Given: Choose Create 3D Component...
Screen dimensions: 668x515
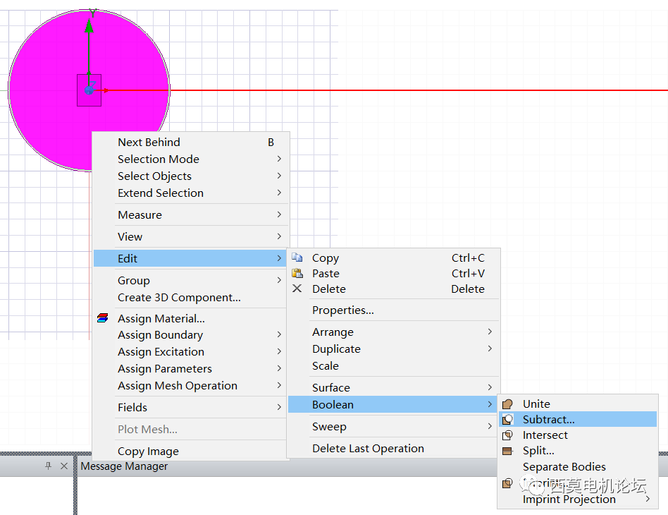Looking at the screenshot, I should pyautogui.click(x=191, y=298).
